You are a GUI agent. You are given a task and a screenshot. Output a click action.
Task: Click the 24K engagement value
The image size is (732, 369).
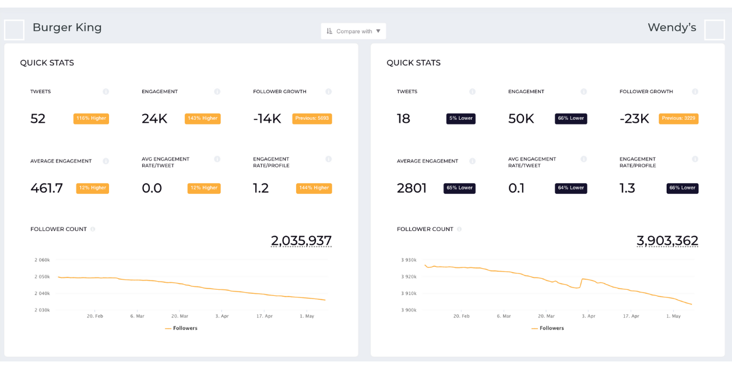point(154,119)
